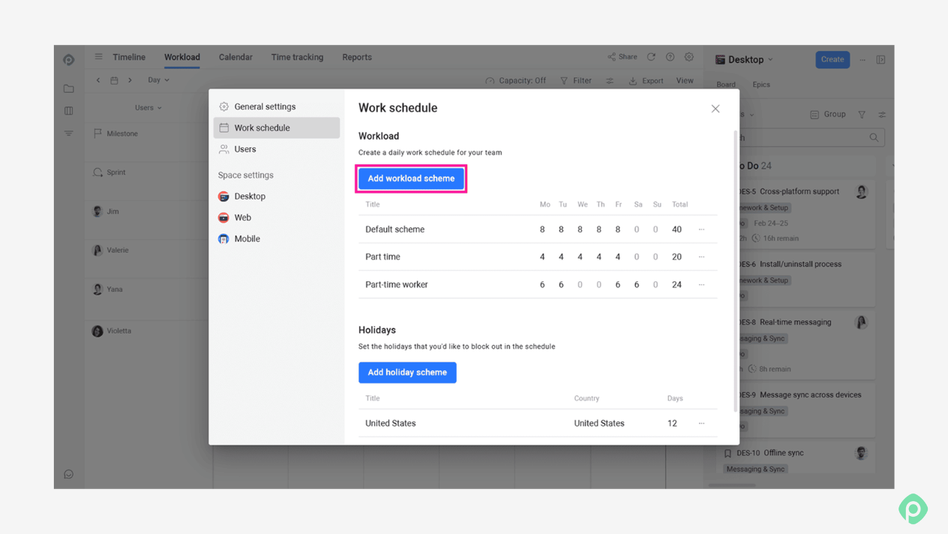Open settings gear icon in top toolbar
Image resolution: width=948 pixels, height=534 pixels.
(689, 57)
